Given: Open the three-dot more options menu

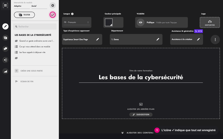Looking at the screenshot, I should pos(215,40).
